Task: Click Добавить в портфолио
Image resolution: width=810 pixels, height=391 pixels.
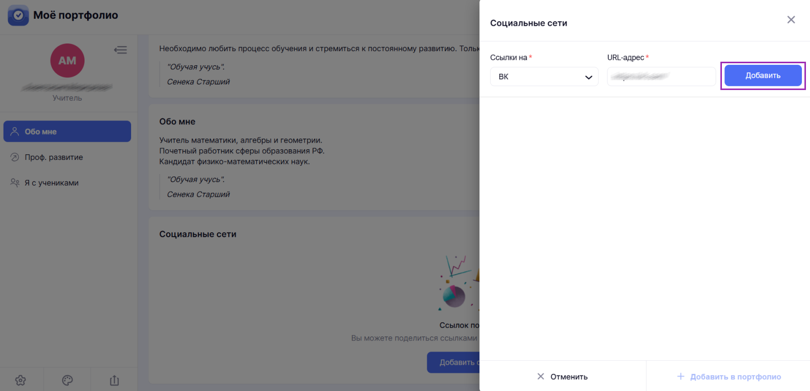Action: [729, 377]
